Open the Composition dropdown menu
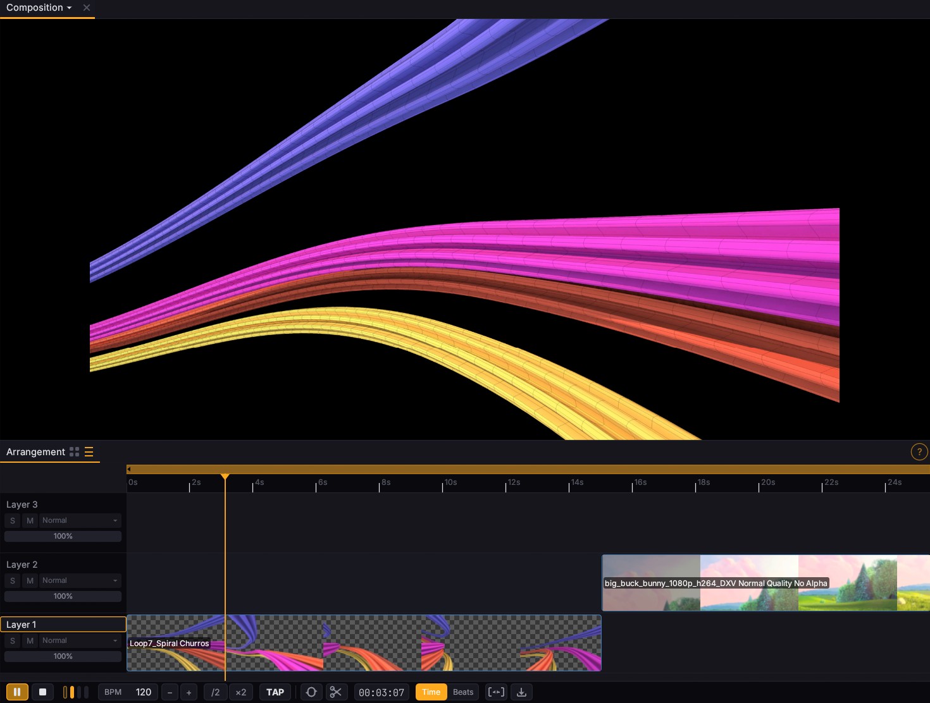The height and width of the screenshot is (703, 930). [39, 8]
